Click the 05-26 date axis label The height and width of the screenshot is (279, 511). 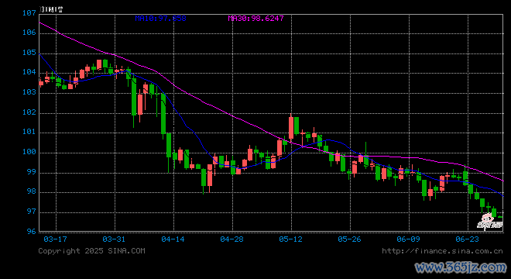coord(349,239)
